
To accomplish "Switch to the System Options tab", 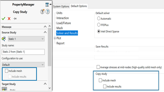I will [x=61, y=6].
